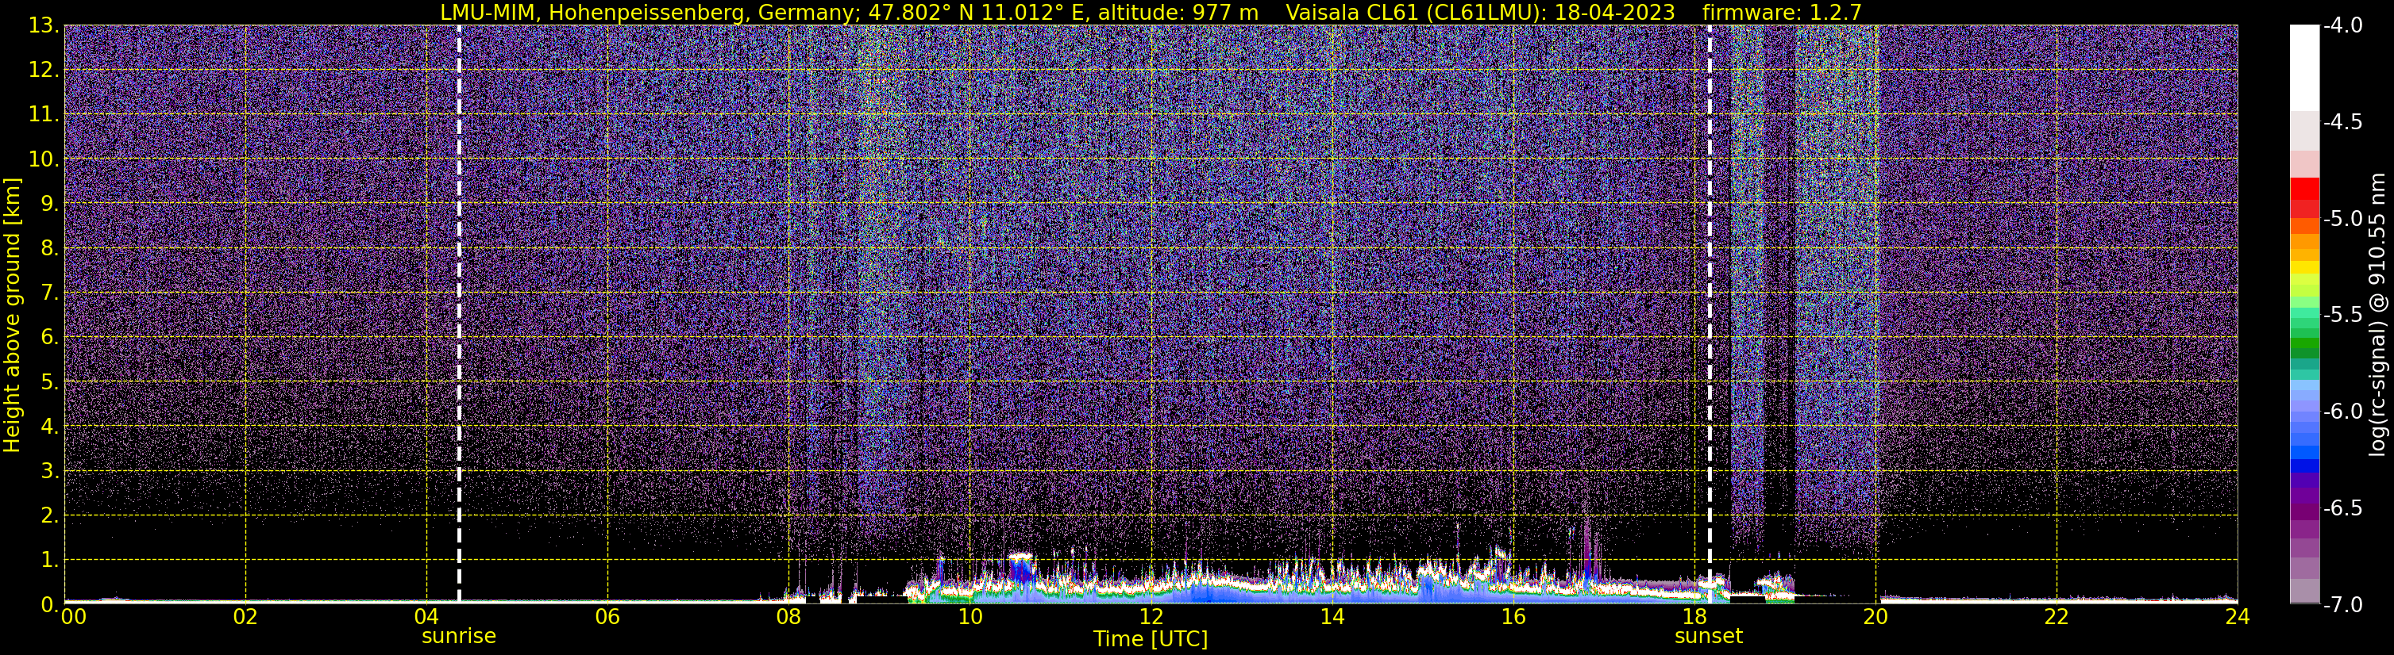
Task: Click the '3.' height axis tick label
Action: [x=50, y=471]
